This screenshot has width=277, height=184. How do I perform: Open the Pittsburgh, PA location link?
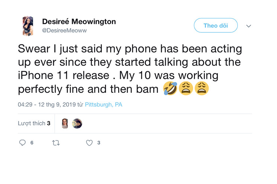tap(103, 105)
